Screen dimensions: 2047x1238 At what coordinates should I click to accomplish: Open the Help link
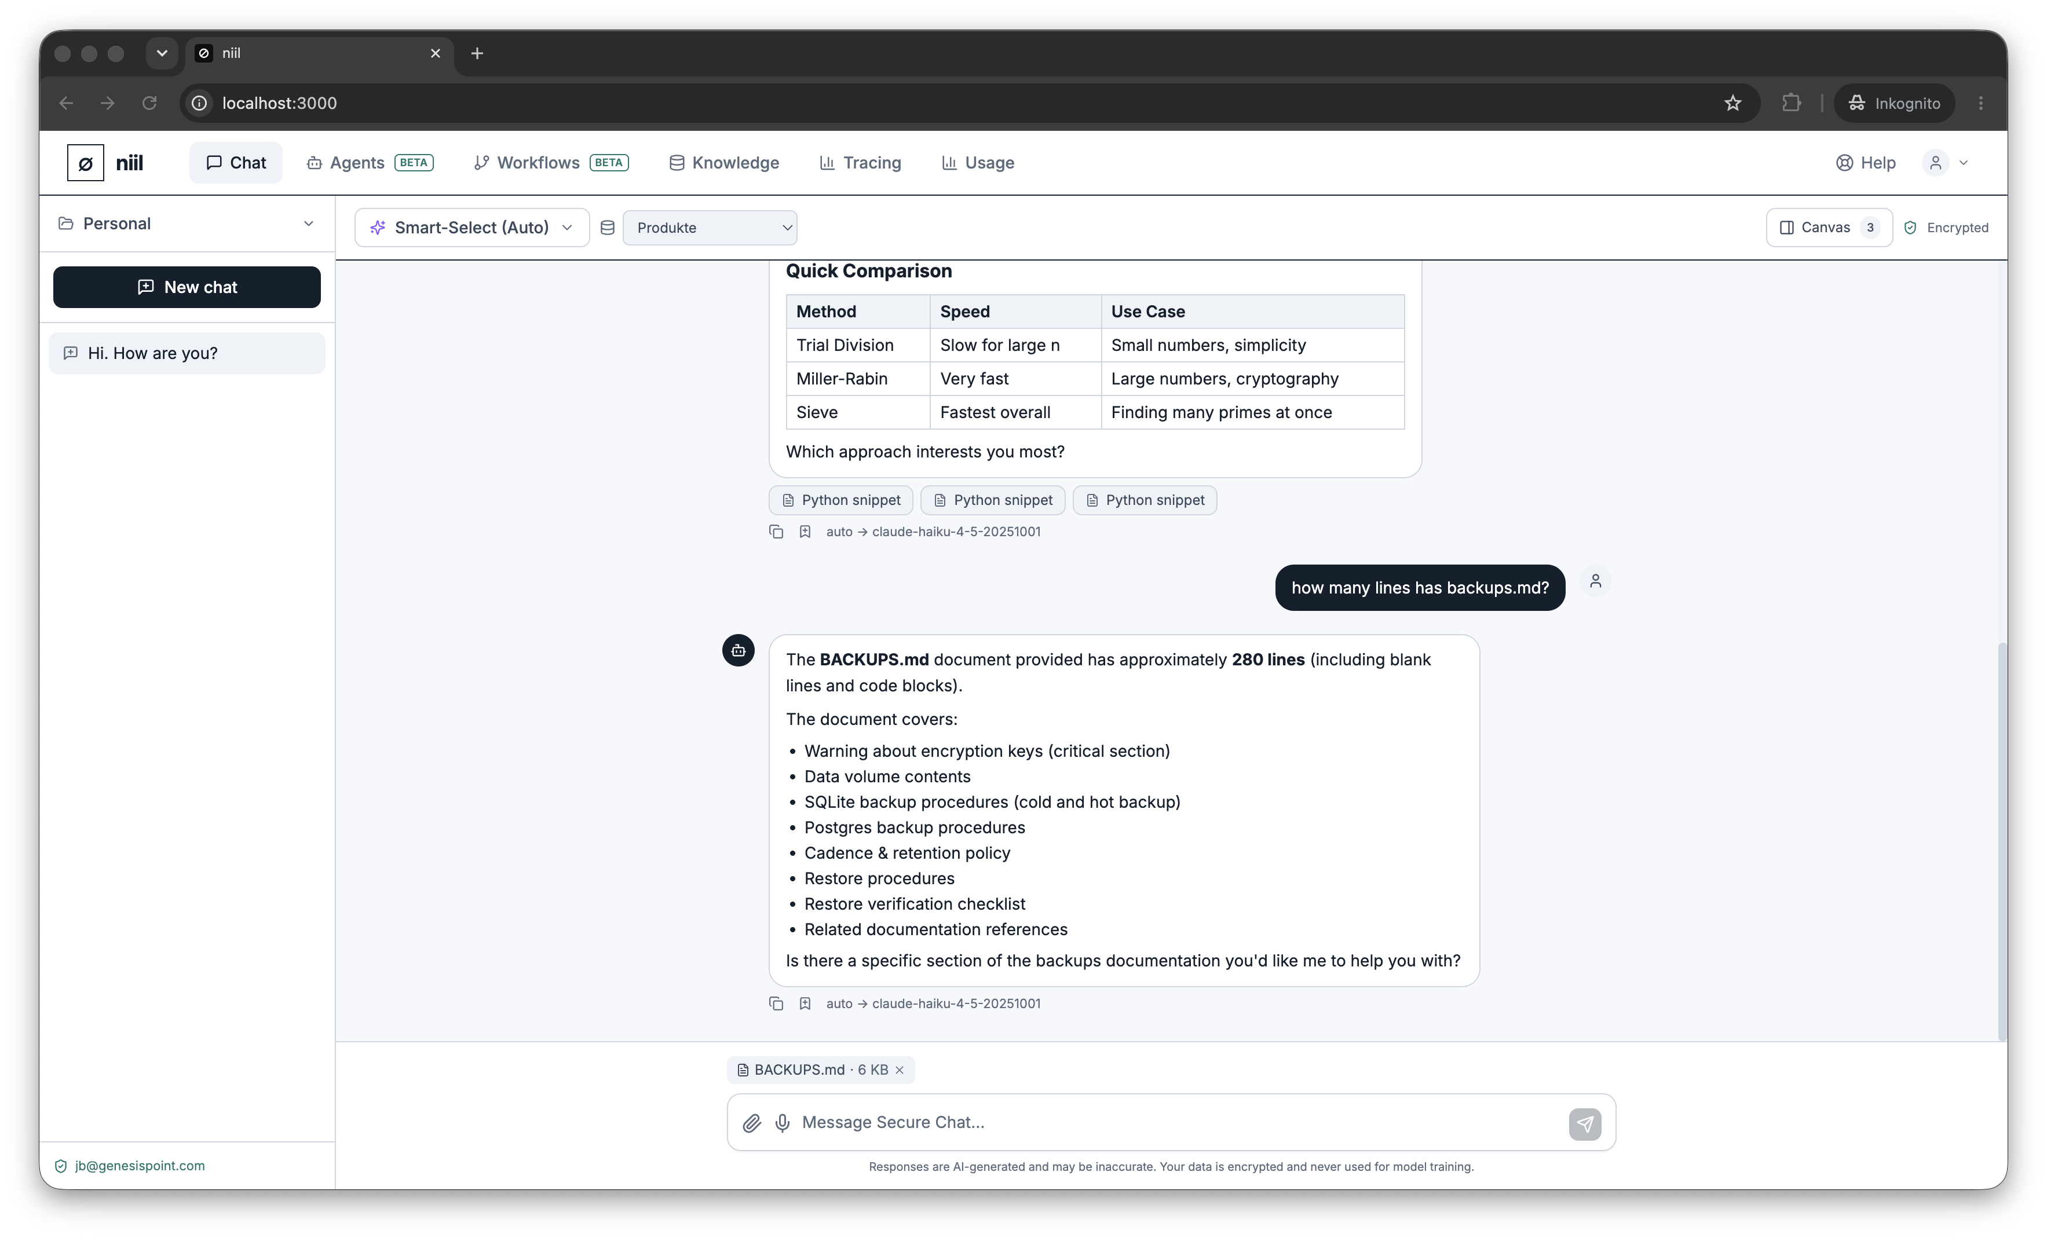[1866, 163]
